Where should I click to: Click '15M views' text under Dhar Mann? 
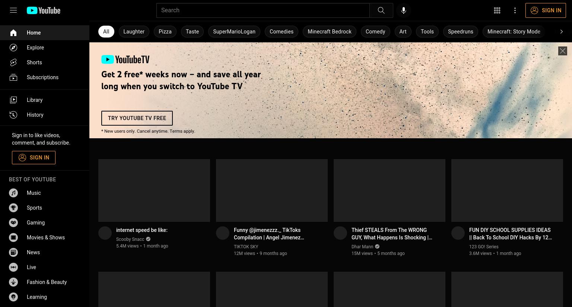tap(362, 253)
